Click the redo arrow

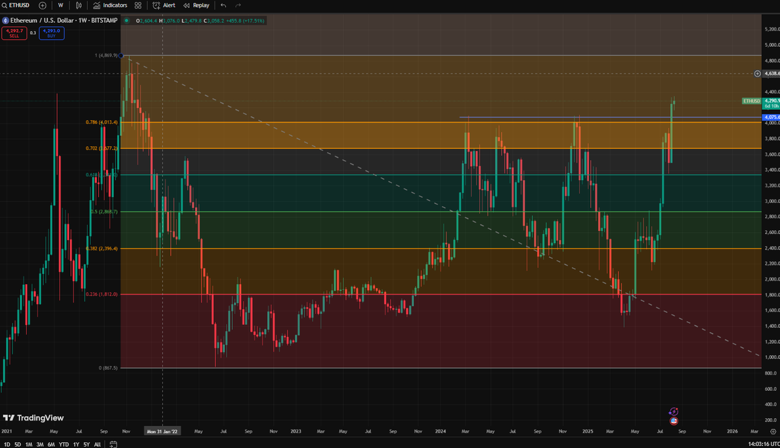pyautogui.click(x=238, y=5)
